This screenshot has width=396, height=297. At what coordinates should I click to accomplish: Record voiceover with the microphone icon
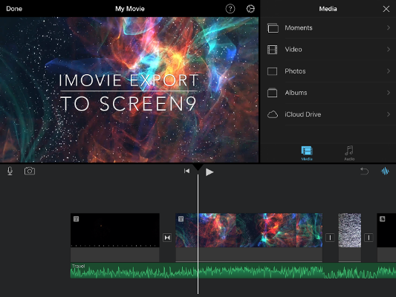pyautogui.click(x=10, y=171)
